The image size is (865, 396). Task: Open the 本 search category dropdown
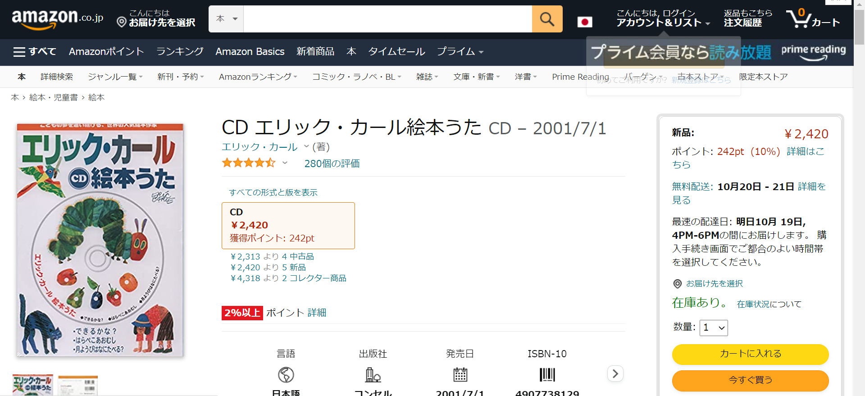226,19
